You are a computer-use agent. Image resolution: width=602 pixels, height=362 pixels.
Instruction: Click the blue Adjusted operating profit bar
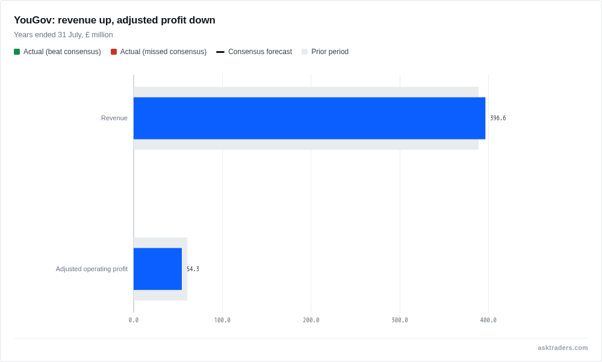coord(158,269)
